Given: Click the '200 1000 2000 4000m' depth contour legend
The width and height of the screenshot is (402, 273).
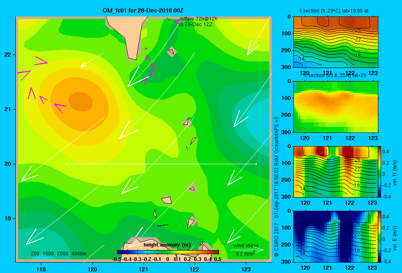Looking at the screenshot, I should click(58, 254).
